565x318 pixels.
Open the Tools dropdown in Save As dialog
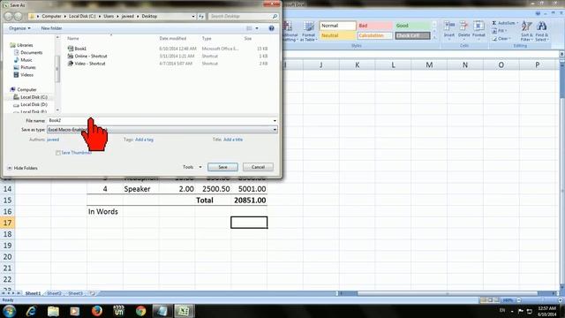(x=192, y=167)
